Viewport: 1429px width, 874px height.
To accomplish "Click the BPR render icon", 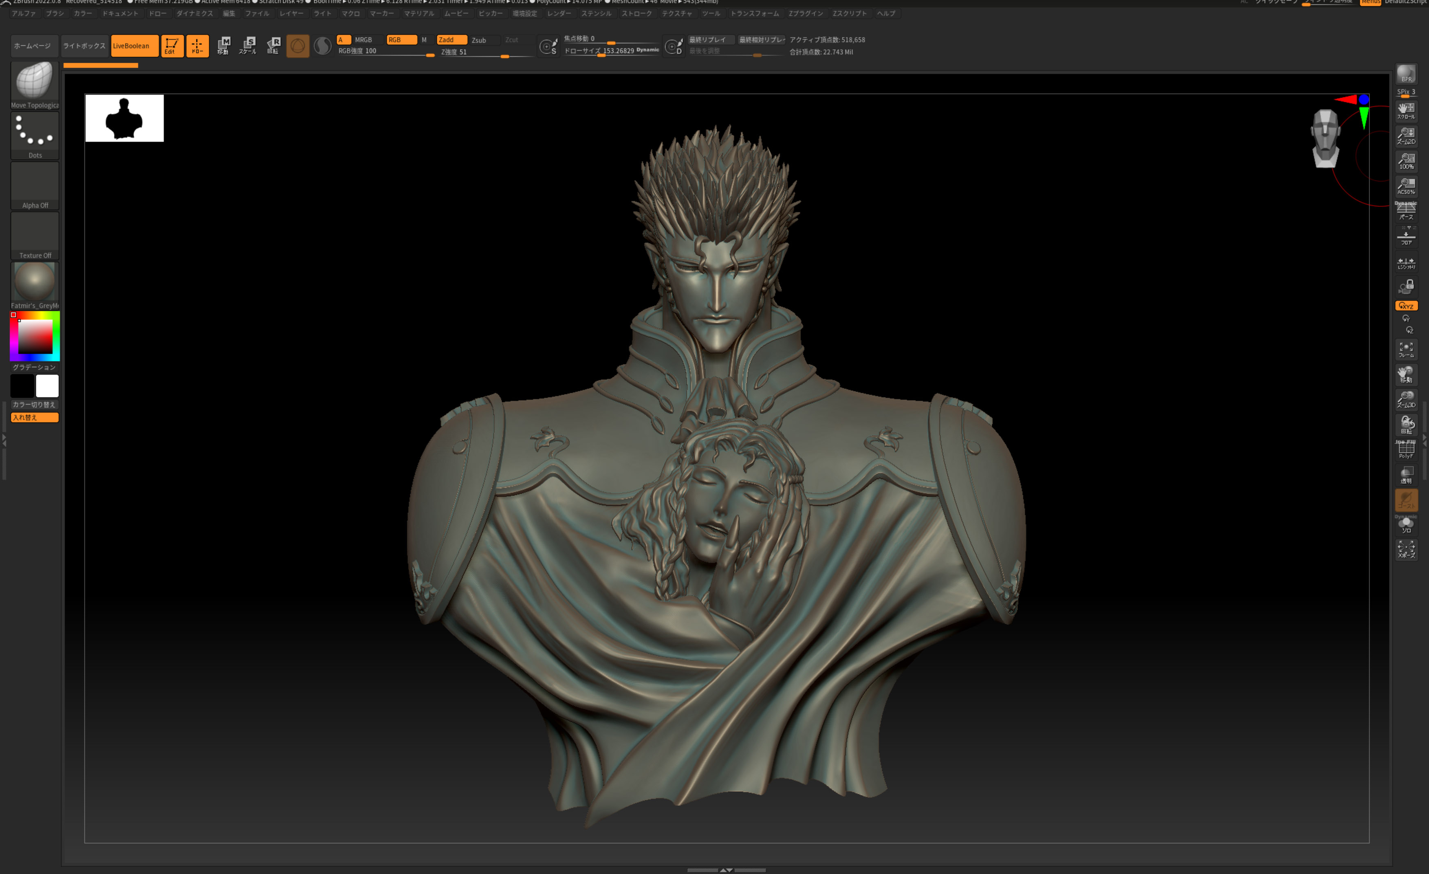I will pos(1406,75).
